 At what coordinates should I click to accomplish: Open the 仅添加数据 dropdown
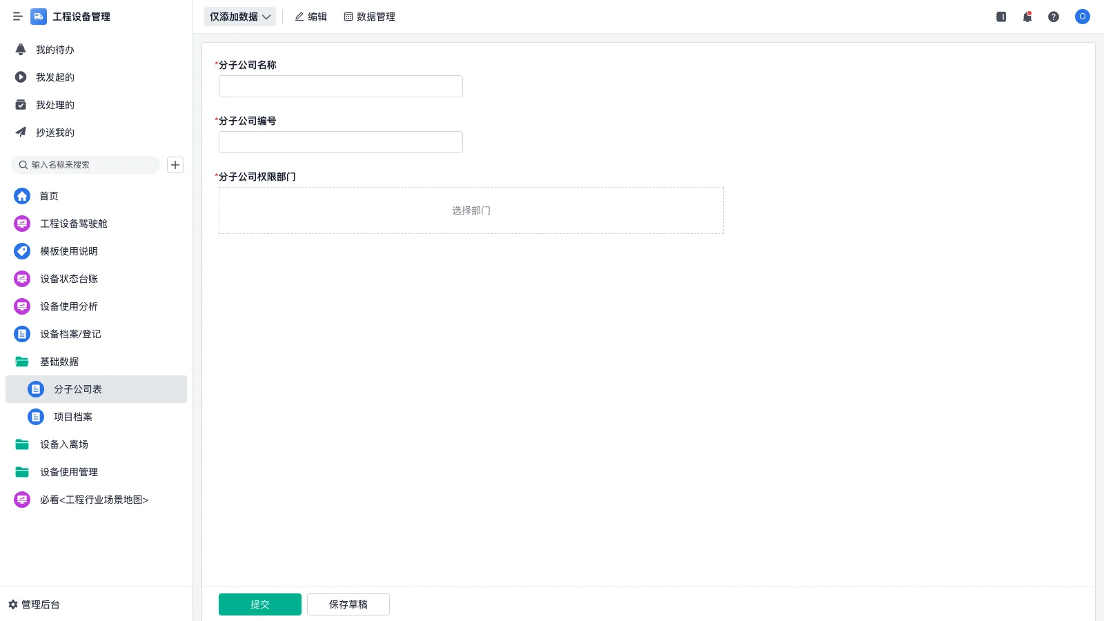[x=240, y=17]
